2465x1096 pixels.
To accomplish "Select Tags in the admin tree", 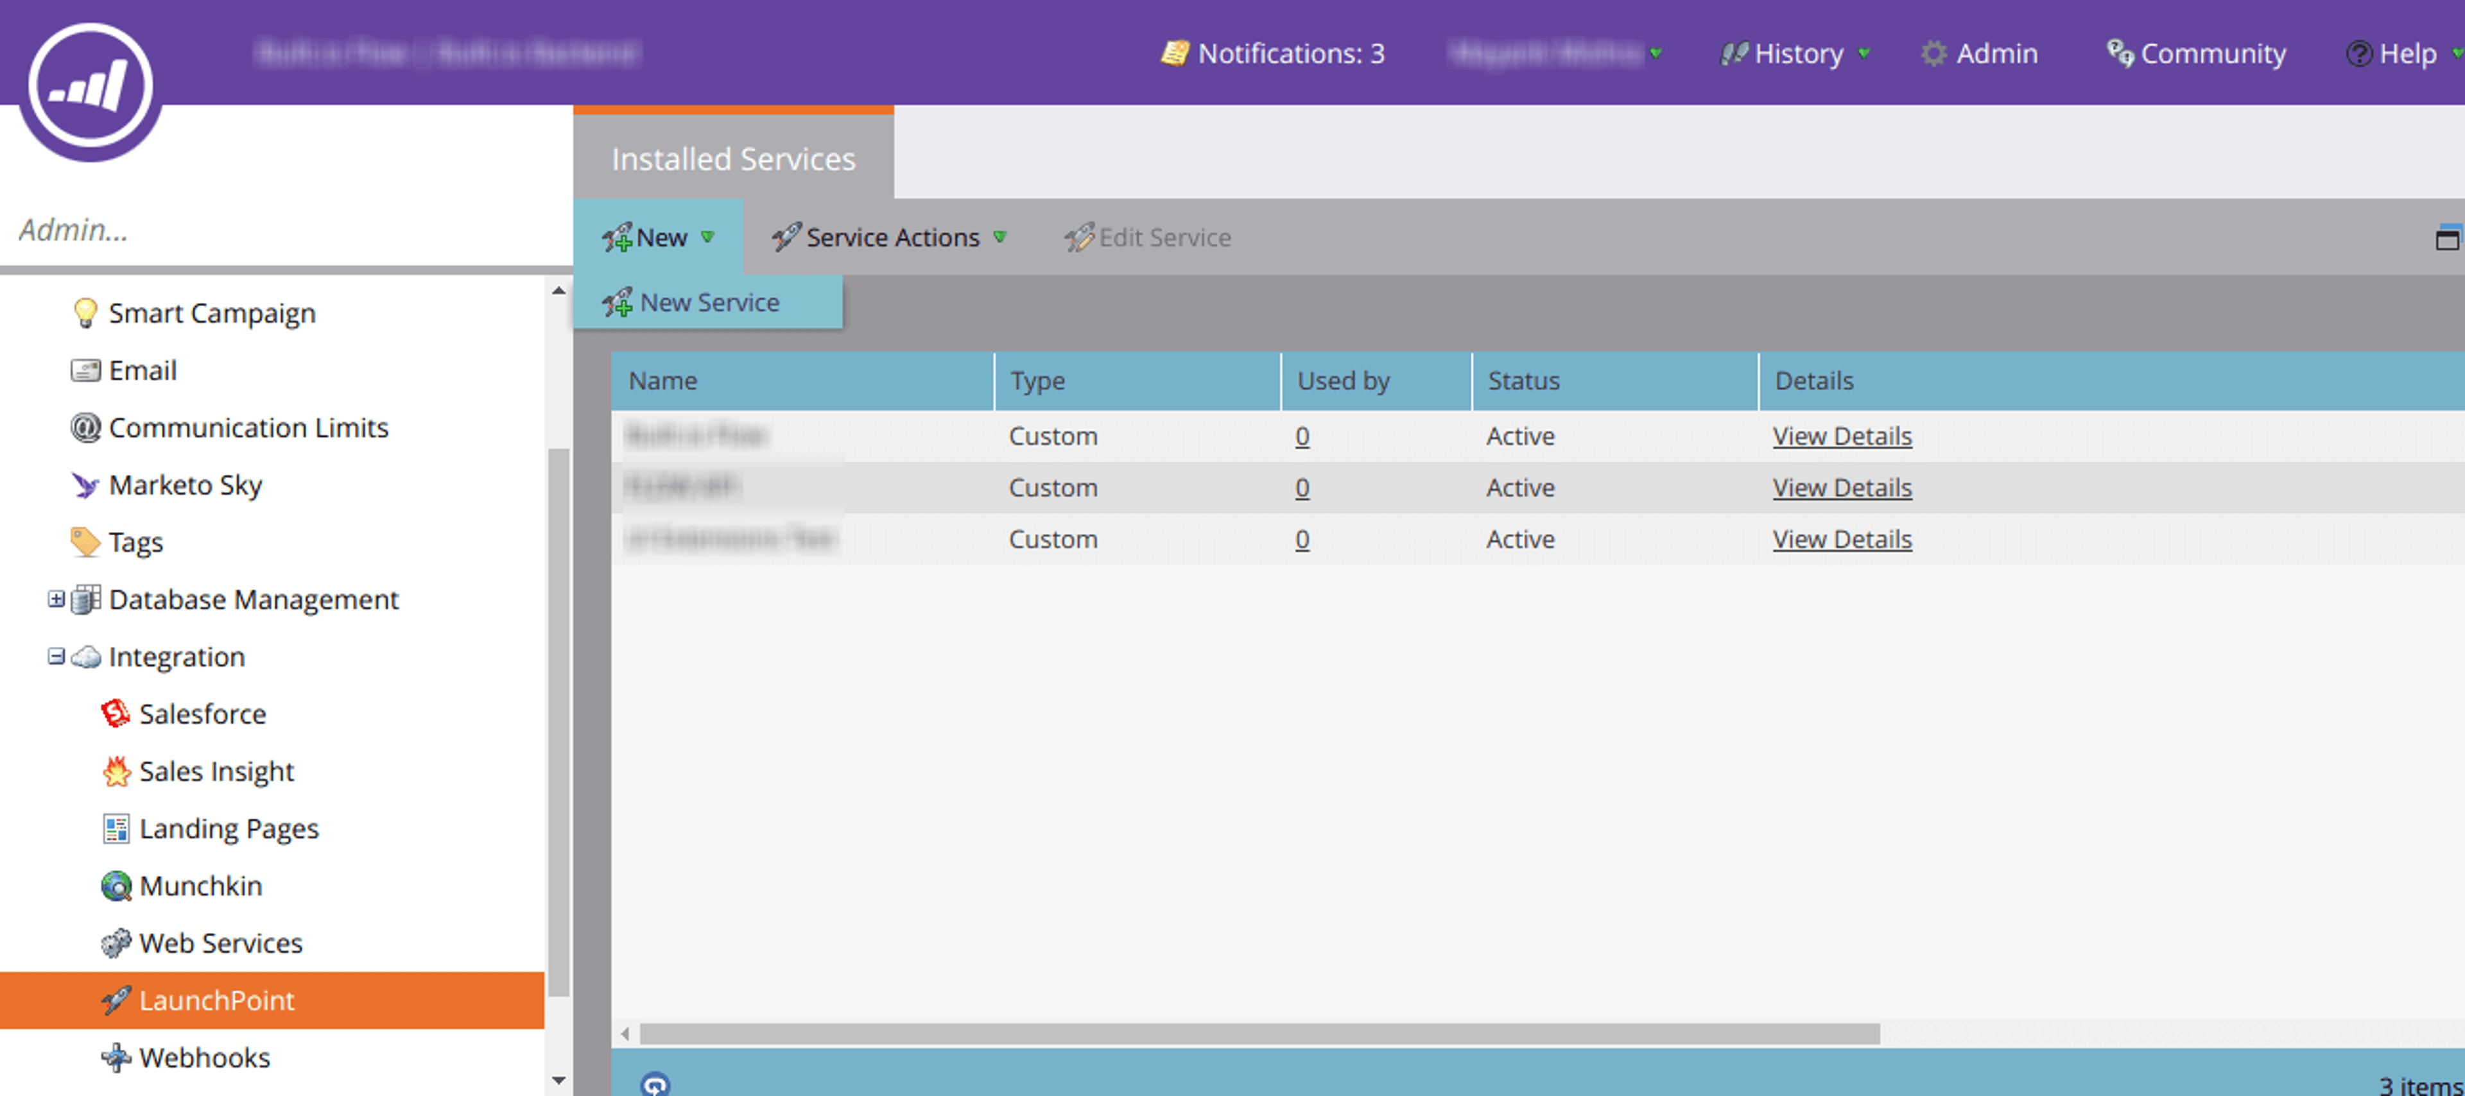I will pos(135,542).
